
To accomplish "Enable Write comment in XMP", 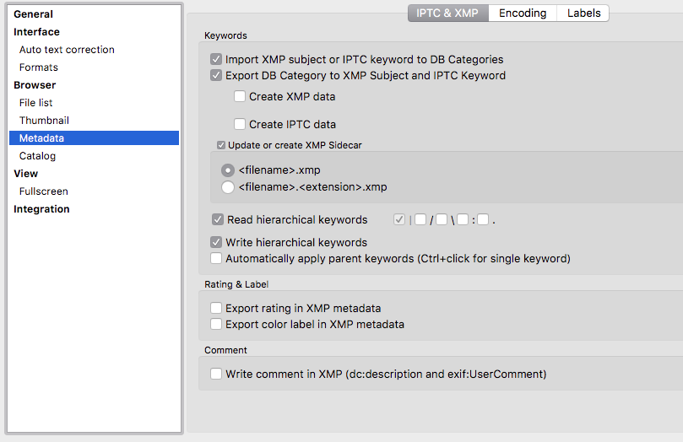I will point(217,374).
